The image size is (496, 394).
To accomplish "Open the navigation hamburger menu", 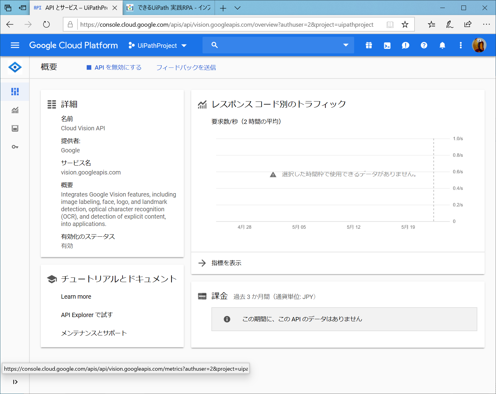I will pyautogui.click(x=15, y=45).
